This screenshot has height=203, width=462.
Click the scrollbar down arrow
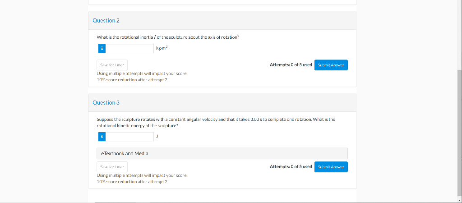(459, 201)
